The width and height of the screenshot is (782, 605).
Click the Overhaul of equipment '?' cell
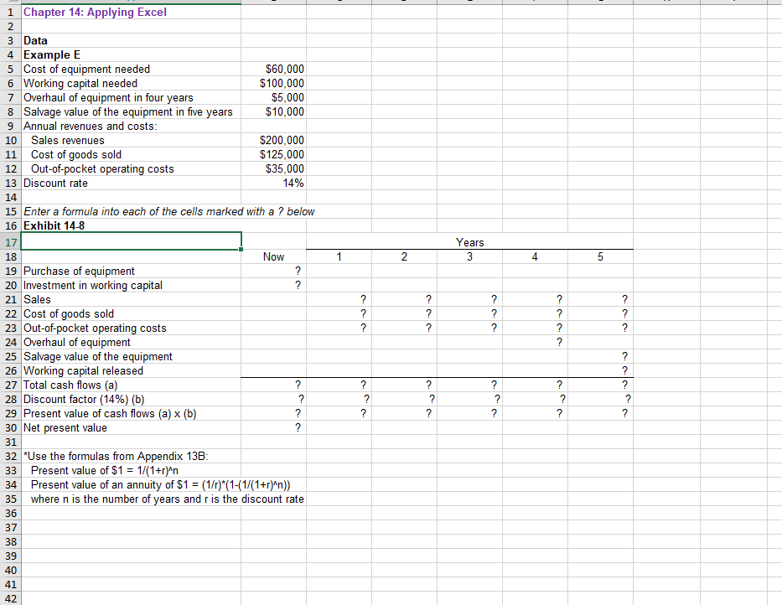(x=535, y=342)
